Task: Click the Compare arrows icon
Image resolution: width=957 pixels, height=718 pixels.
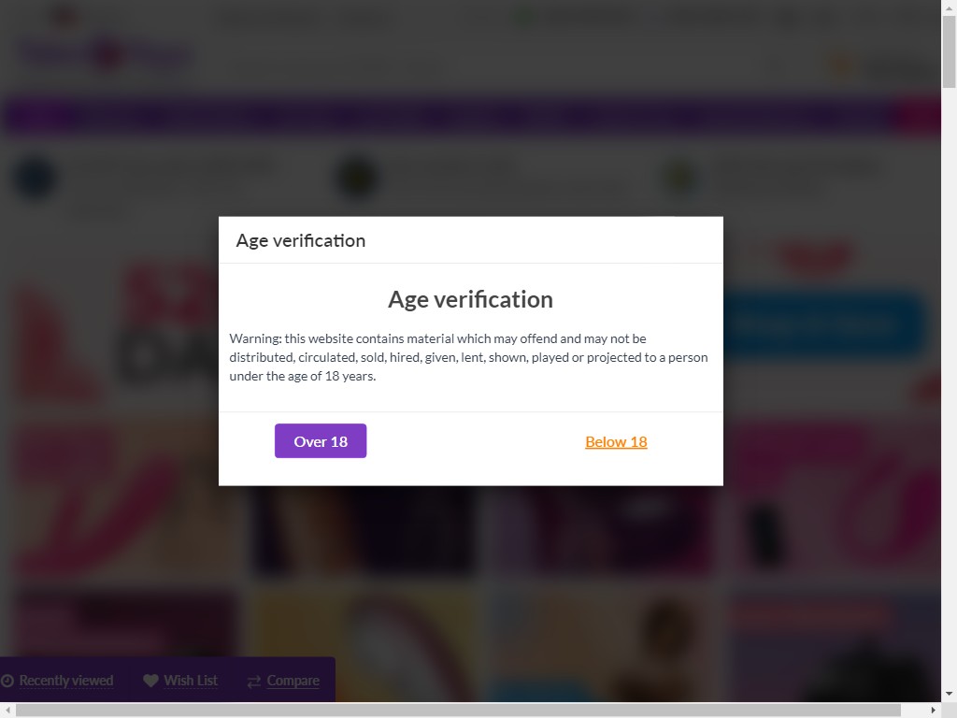Action: coord(253,682)
